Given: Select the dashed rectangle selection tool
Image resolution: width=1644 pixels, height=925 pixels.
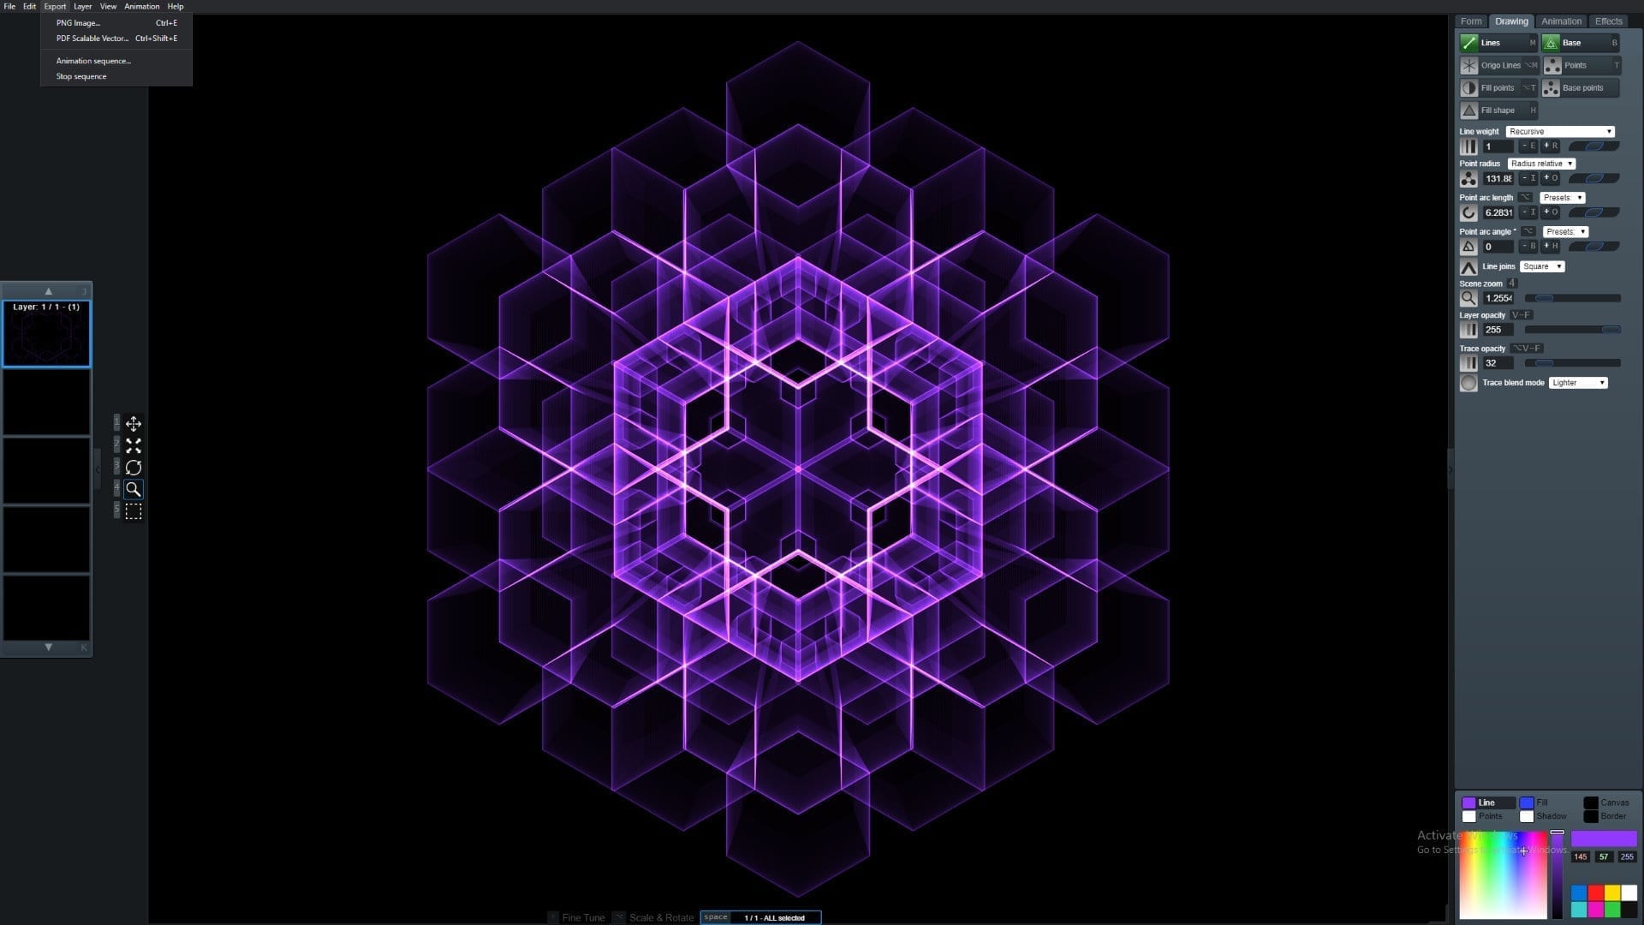Looking at the screenshot, I should coord(134,511).
